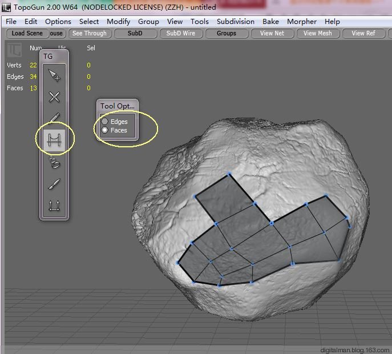Toggle View Mesh visibility
The height and width of the screenshot is (354, 392).
coord(317,33)
